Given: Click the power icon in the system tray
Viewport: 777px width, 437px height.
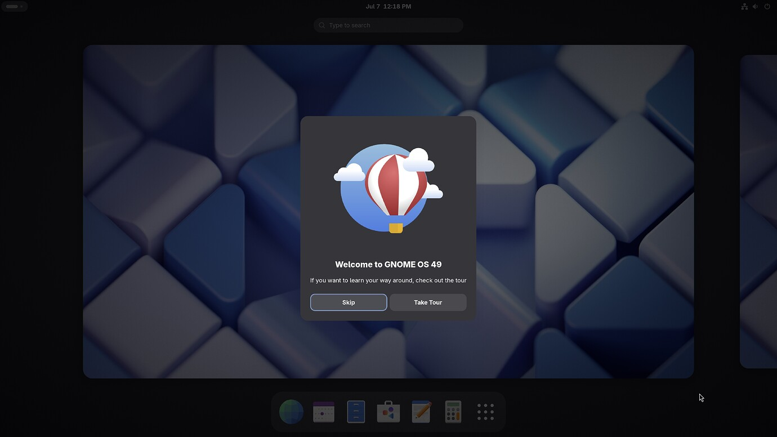Looking at the screenshot, I should [767, 6].
